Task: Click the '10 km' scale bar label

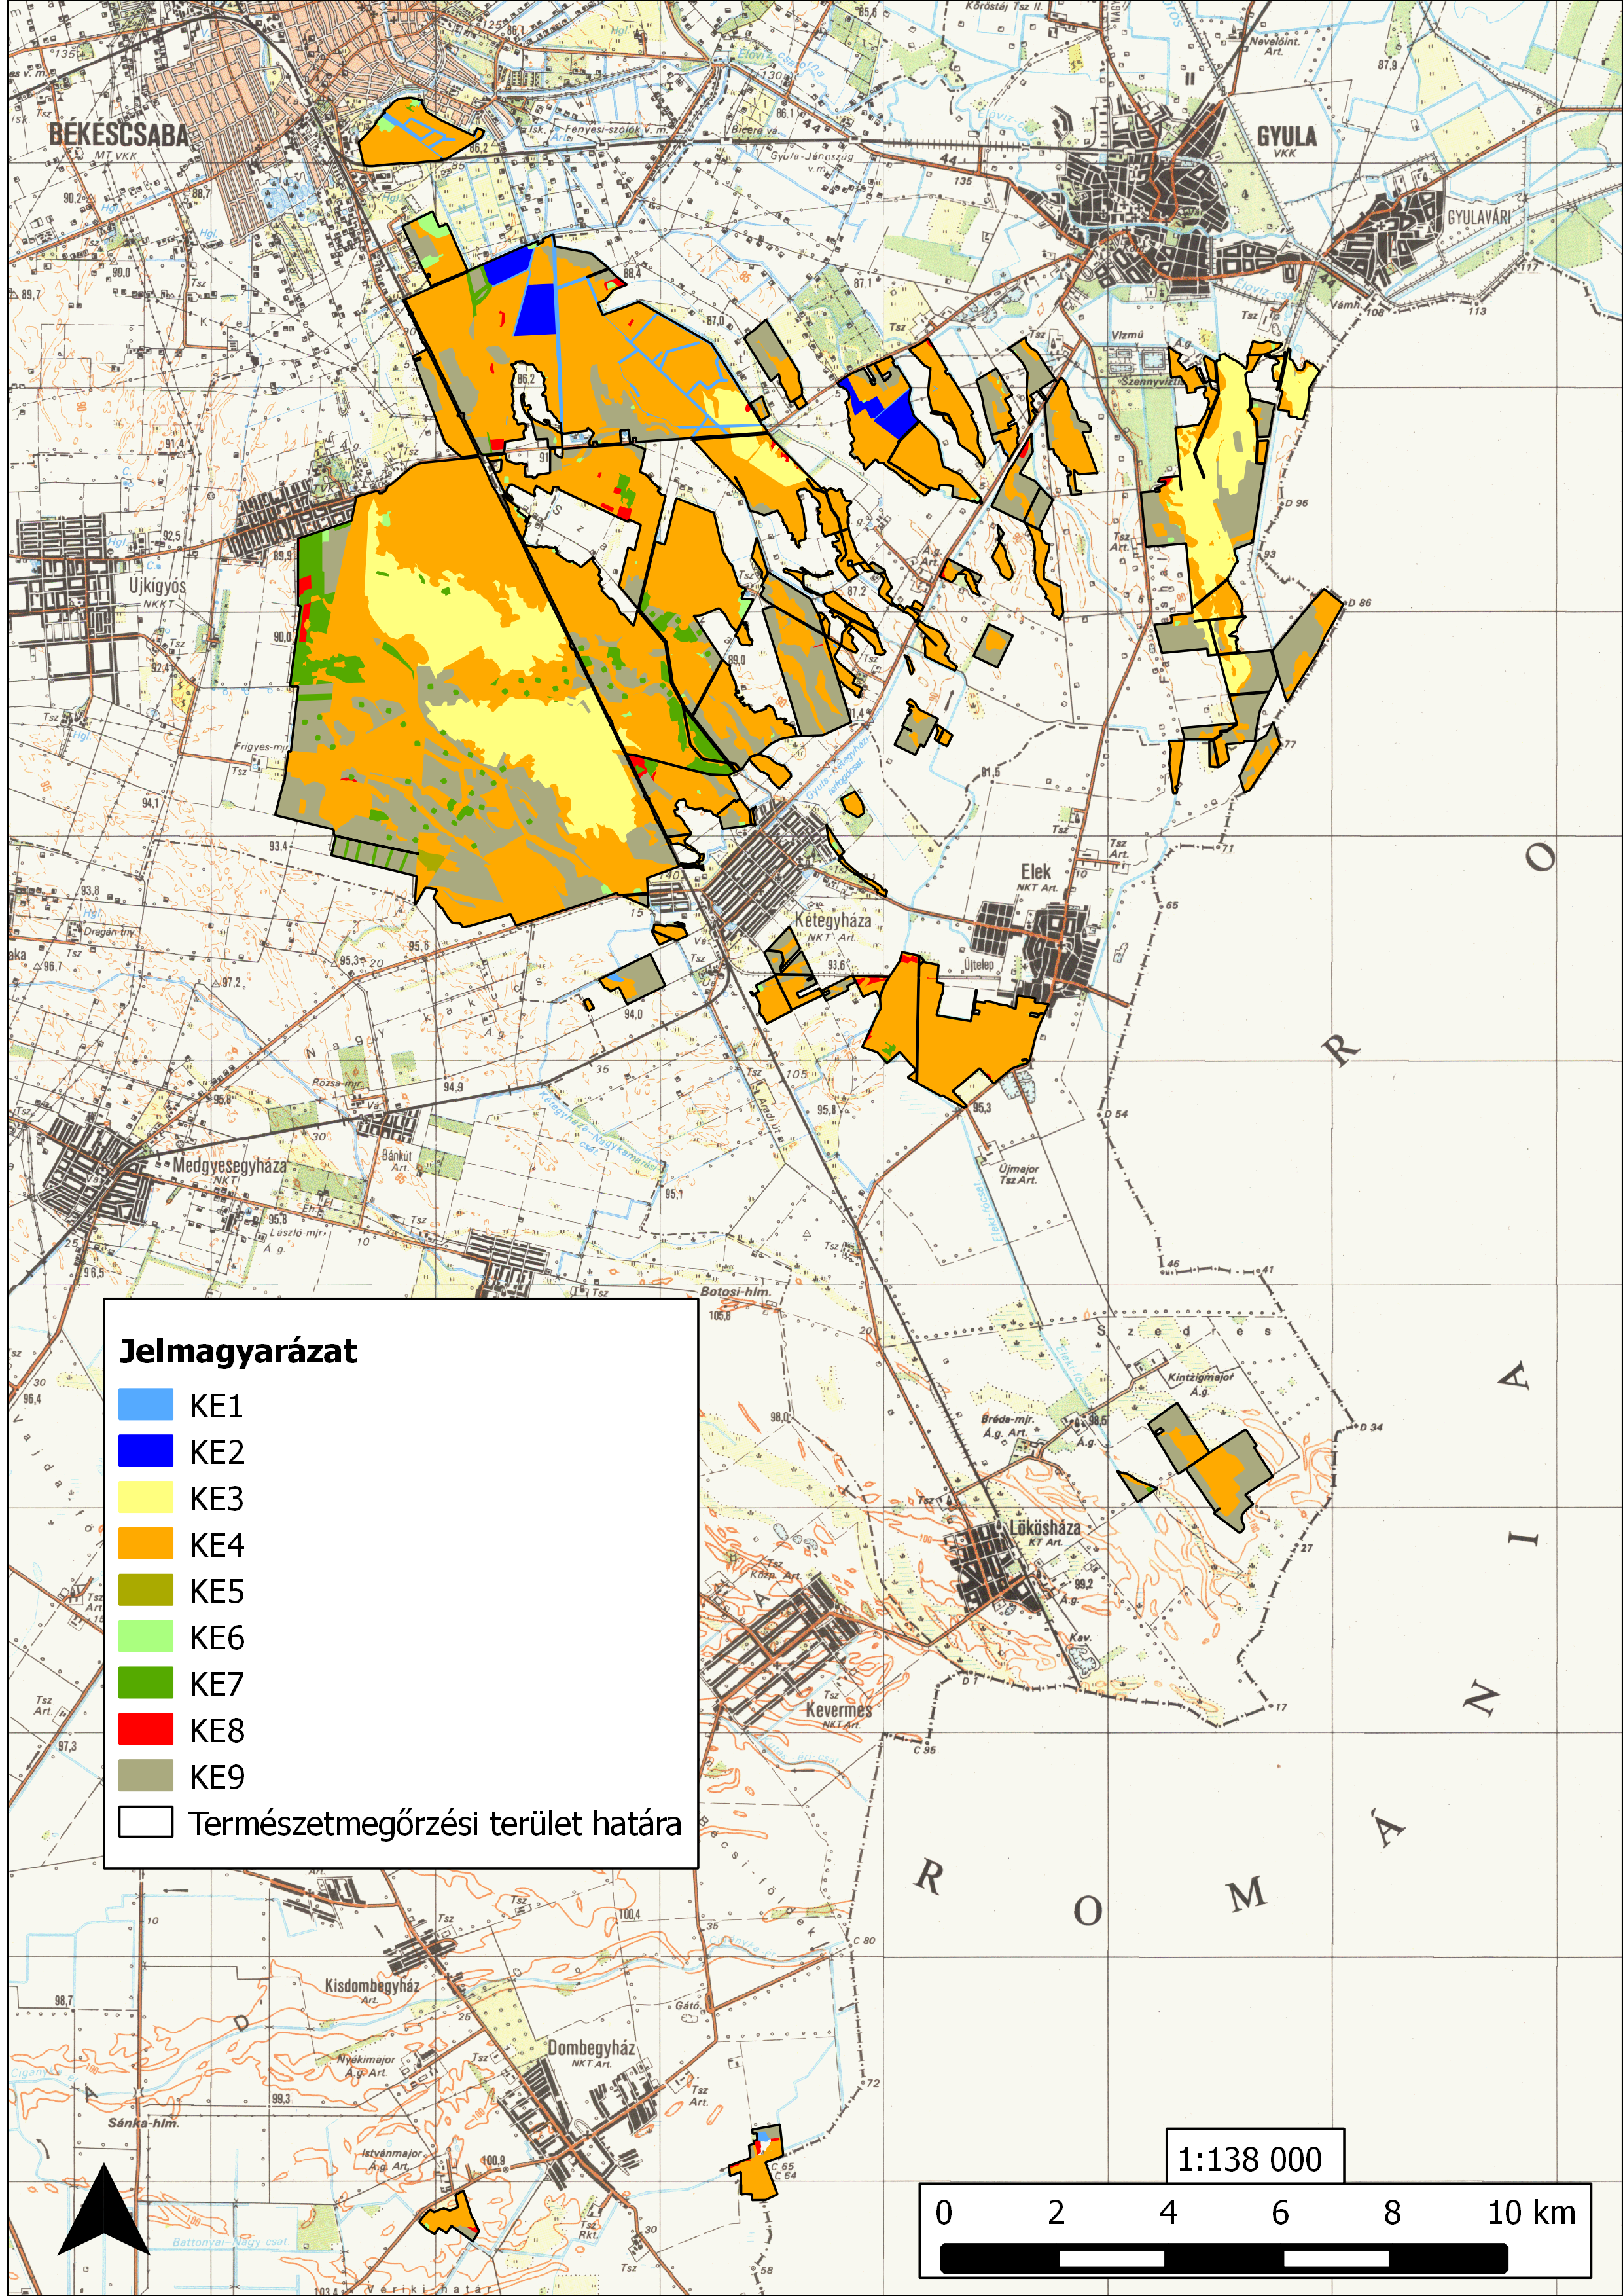Action: 1532,2213
